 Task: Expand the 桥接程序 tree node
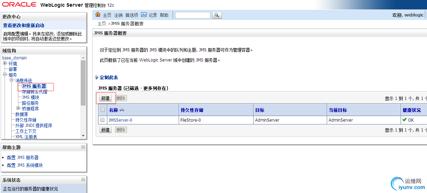pyautogui.click(x=18, y=108)
